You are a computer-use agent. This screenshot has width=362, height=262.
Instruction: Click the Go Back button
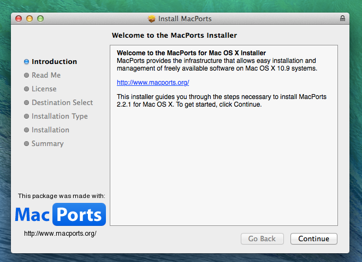tap(262, 238)
